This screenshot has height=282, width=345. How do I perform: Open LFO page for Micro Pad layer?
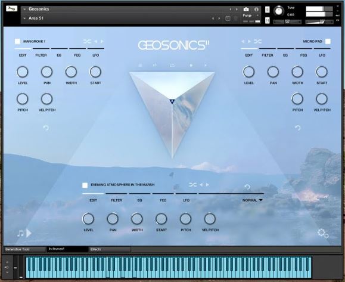tap(322, 55)
